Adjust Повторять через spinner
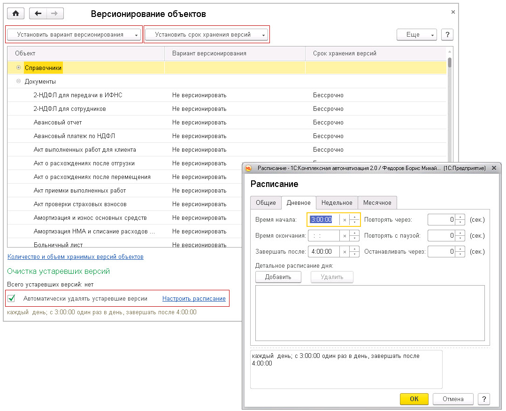The width and height of the screenshot is (506, 411). pos(460,220)
